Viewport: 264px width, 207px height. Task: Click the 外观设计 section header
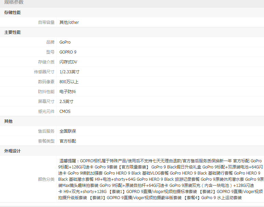pos(12,151)
